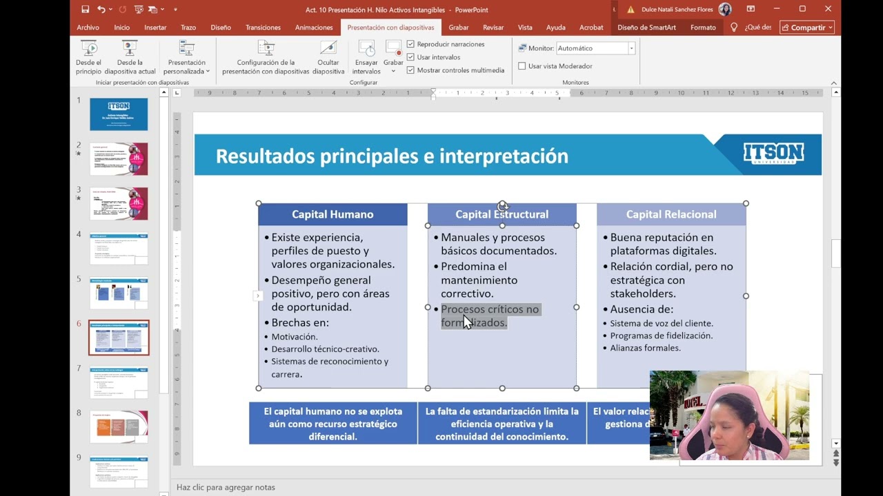Click the Undo arrow icon

101,10
